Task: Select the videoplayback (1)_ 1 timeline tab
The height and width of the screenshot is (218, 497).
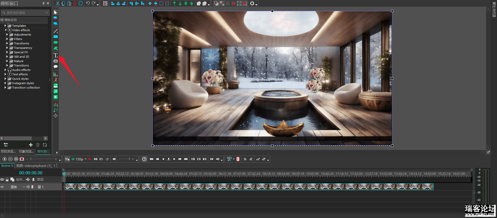Action: [36, 166]
